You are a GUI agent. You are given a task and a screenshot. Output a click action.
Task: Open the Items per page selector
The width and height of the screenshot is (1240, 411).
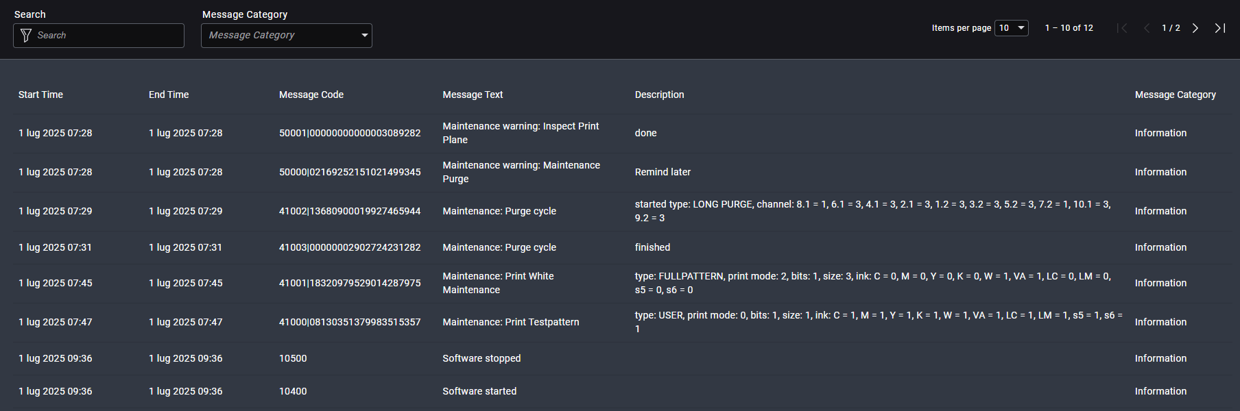[x=1011, y=28]
